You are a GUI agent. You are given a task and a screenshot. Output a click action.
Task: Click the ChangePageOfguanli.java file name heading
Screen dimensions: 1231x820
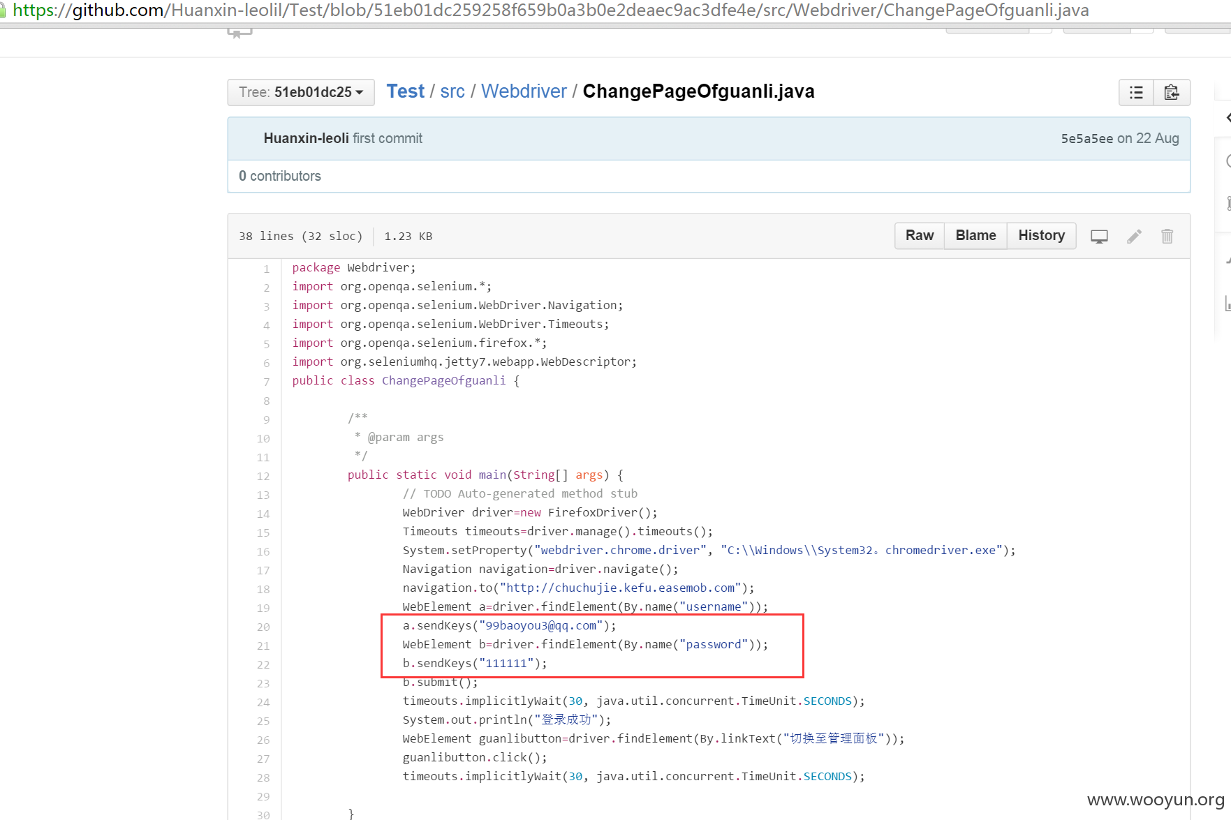(698, 91)
